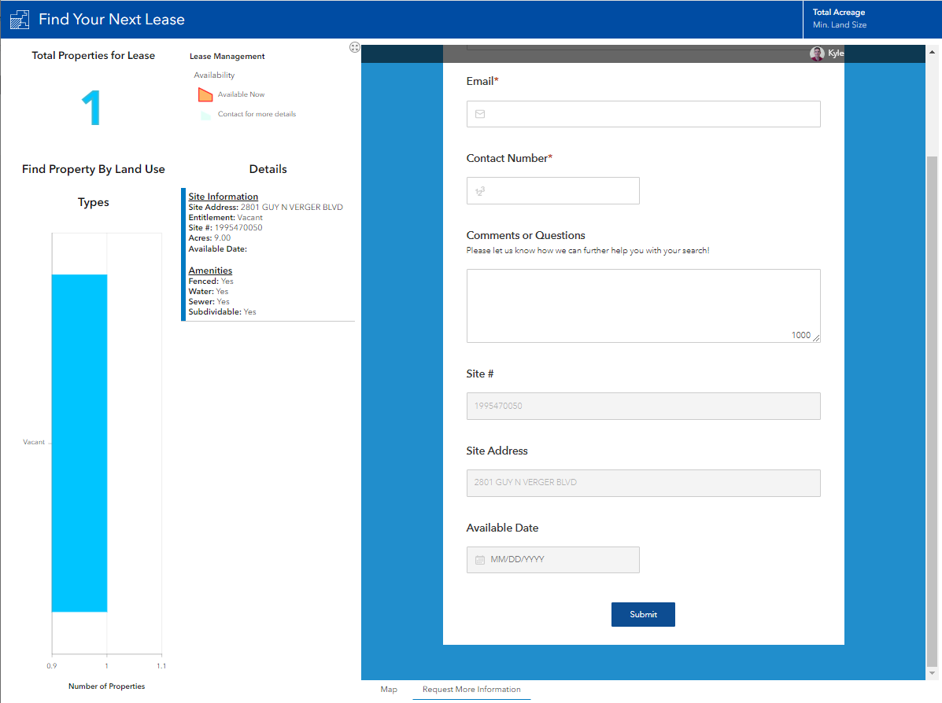Click the Total Properties count indicator

coord(91,108)
